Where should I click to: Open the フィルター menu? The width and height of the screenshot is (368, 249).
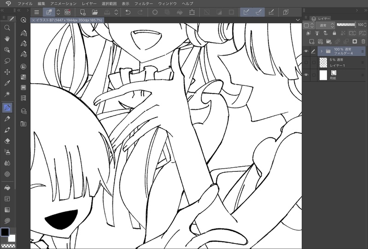tap(144, 4)
